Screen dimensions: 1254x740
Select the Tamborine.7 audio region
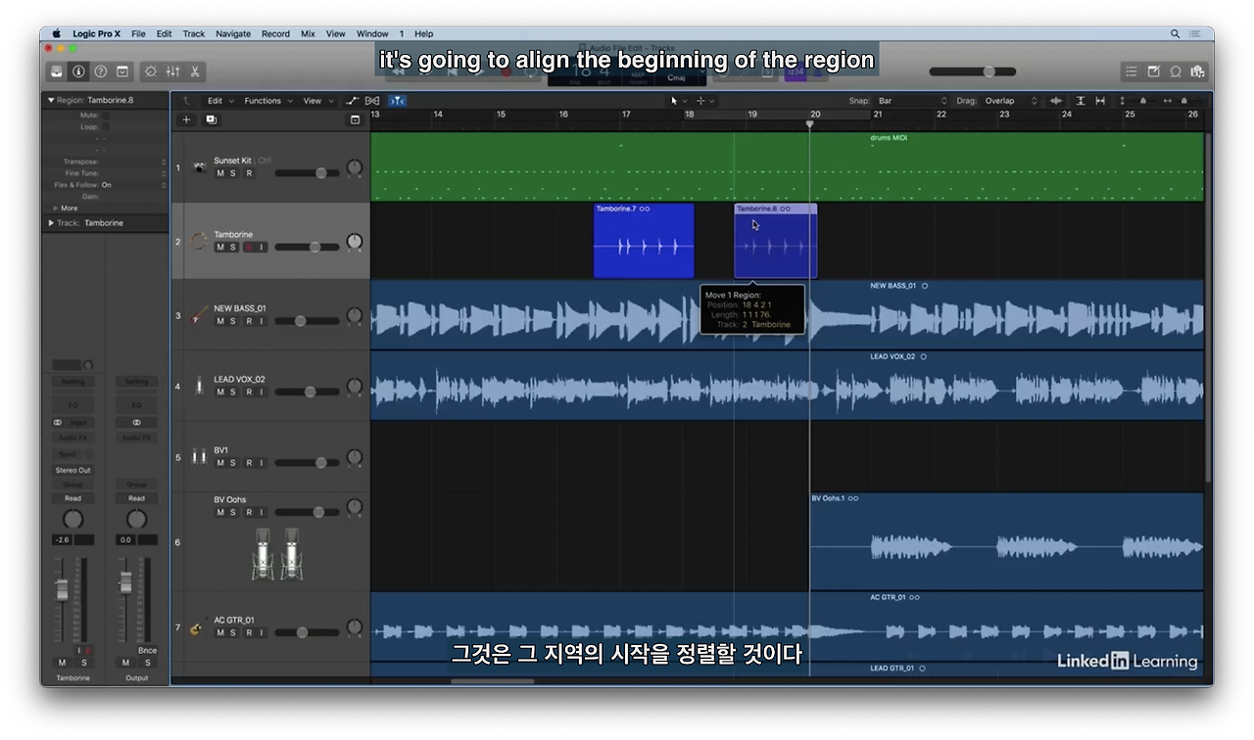tap(644, 241)
